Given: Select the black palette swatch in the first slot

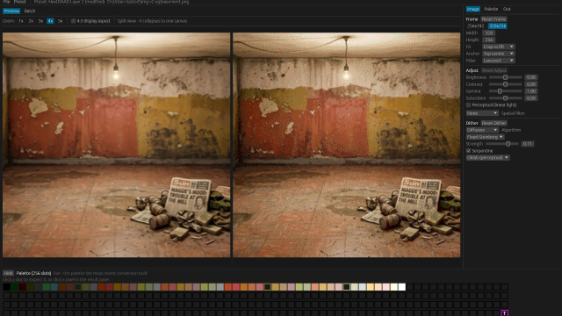Looking at the screenshot, I should [6, 287].
